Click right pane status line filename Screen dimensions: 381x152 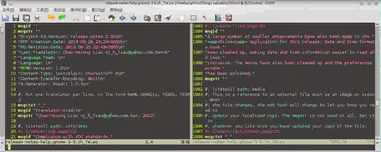(x=239, y=142)
